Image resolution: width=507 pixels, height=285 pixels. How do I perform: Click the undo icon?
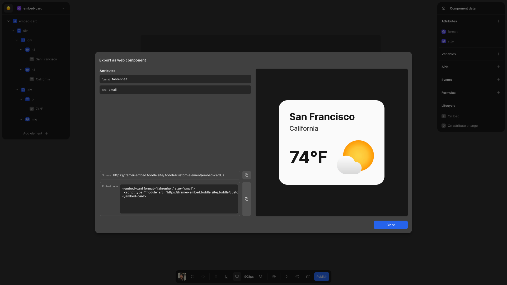pos(193,277)
